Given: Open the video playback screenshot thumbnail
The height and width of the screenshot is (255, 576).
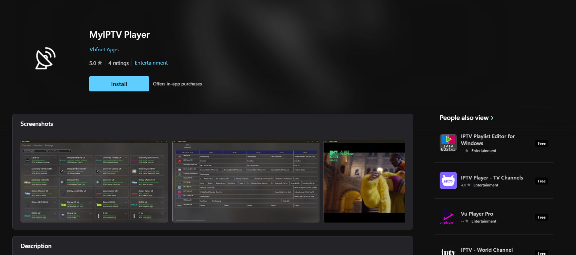Looking at the screenshot, I should (364, 181).
